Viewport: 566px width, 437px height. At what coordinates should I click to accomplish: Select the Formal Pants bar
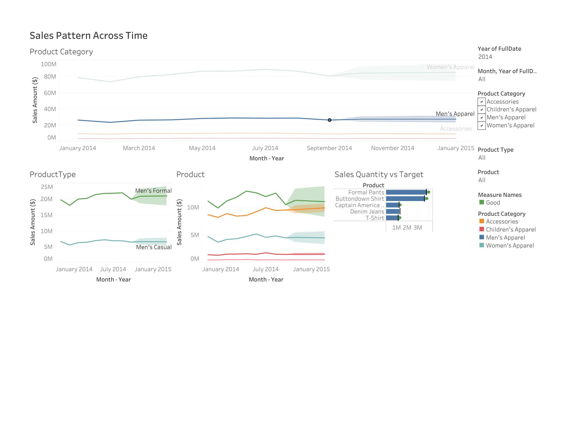406,192
